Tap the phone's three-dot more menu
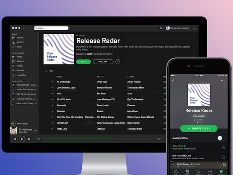This screenshot has height=175, width=233. point(222,80)
